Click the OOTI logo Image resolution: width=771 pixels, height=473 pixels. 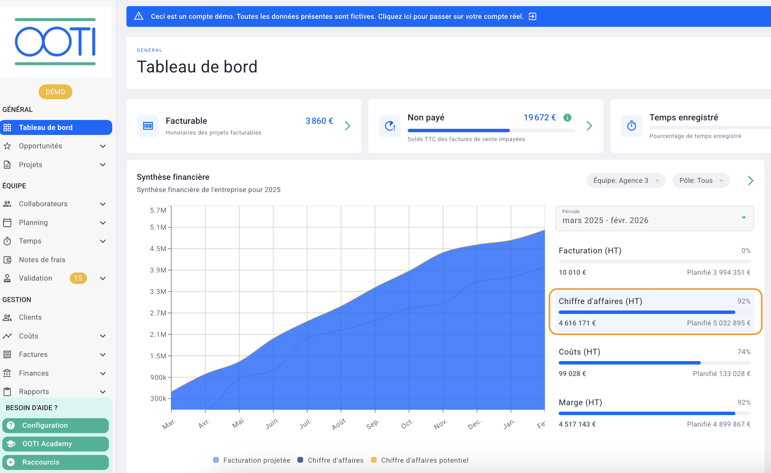(x=55, y=42)
